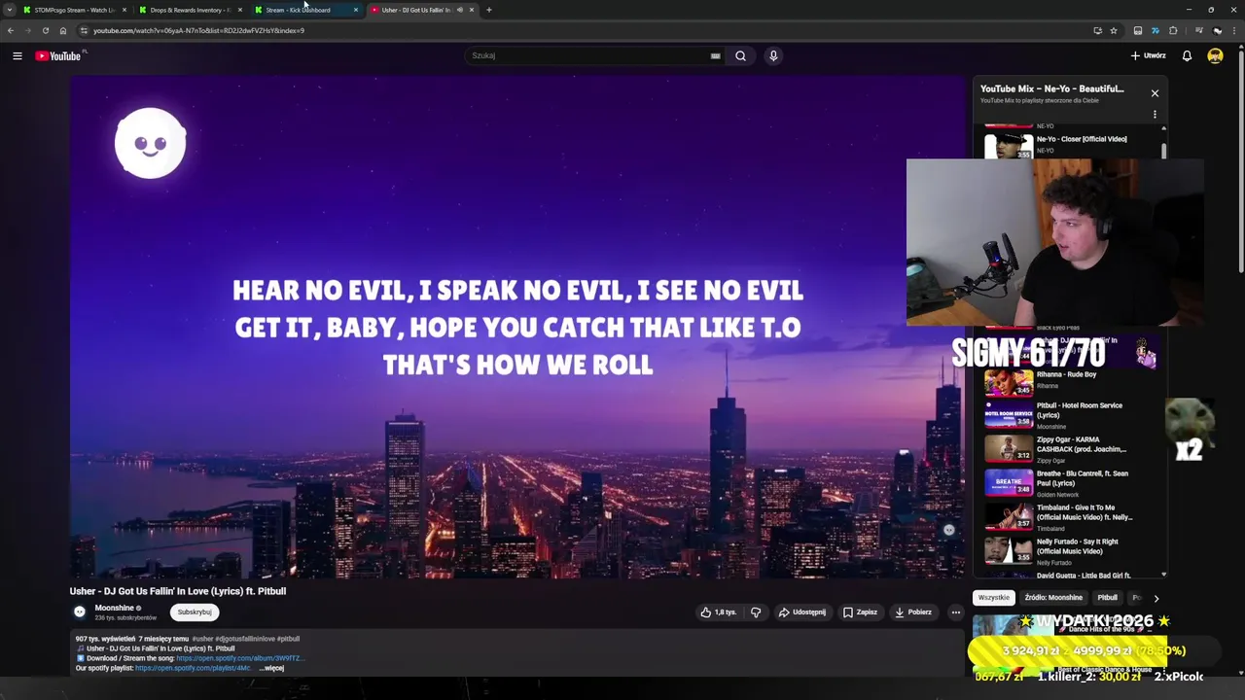Like the video with thumbs-up

tap(719, 612)
